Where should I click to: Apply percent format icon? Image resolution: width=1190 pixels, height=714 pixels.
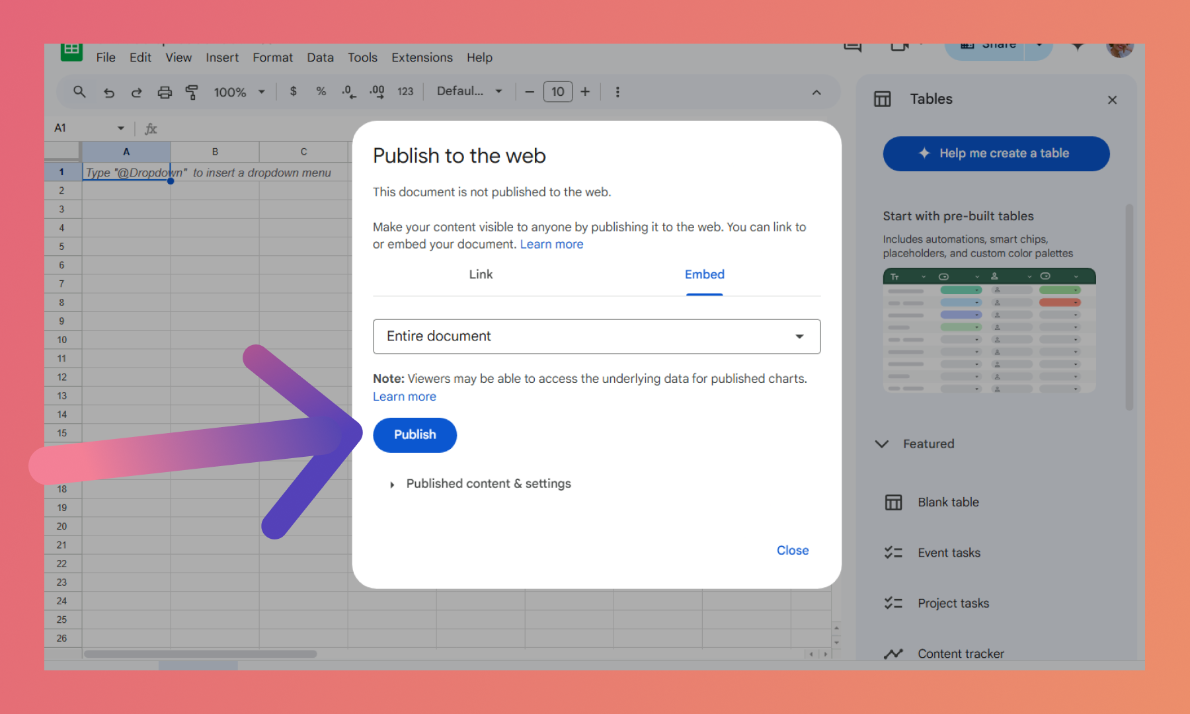(x=321, y=92)
